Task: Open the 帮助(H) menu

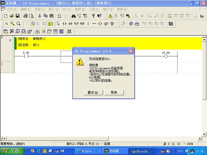Action: tap(122, 9)
